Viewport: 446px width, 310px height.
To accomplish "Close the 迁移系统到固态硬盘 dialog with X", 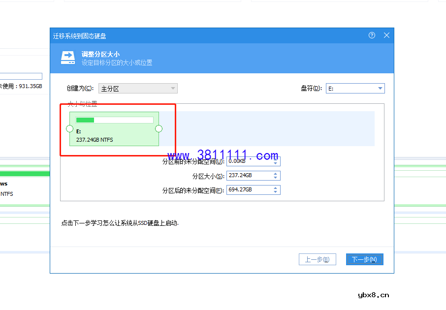I will click(x=386, y=35).
